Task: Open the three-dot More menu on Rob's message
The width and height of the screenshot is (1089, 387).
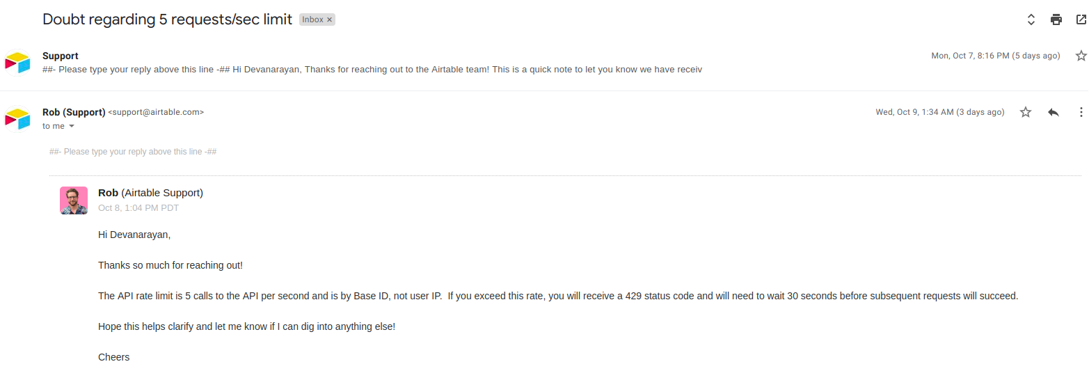Action: click(1081, 112)
